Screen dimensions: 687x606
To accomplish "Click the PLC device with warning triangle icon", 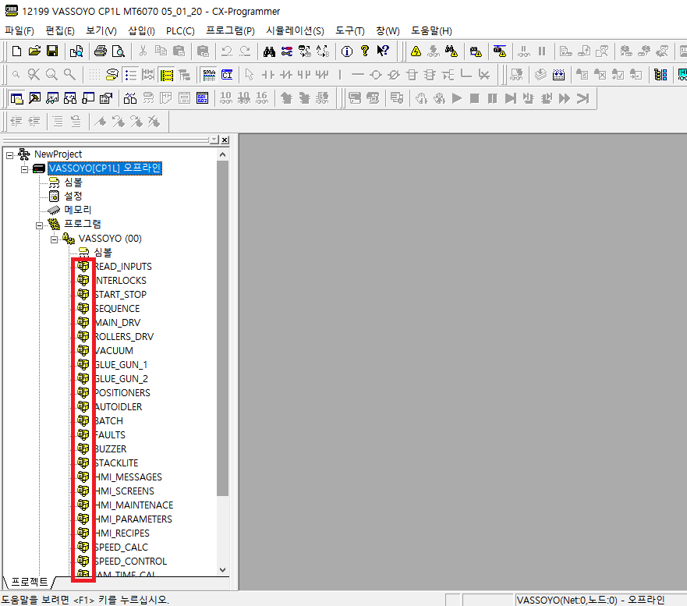I will 476,51.
